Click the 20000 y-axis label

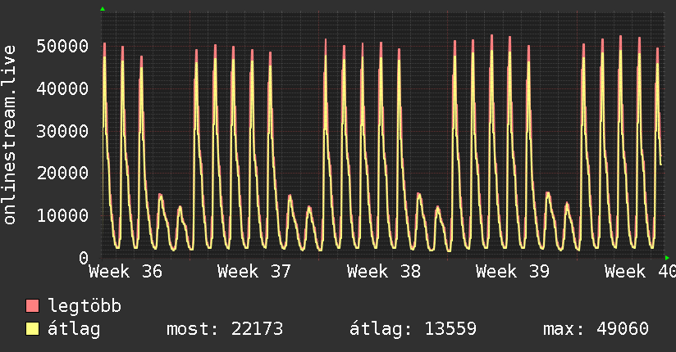click(62, 173)
